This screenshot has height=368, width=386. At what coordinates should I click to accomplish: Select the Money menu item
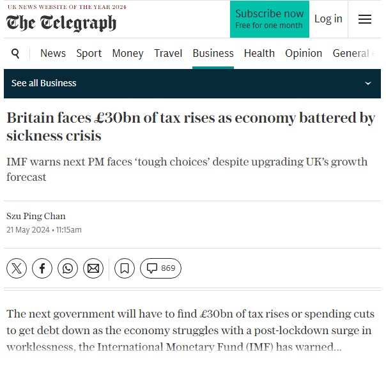[x=128, y=54]
